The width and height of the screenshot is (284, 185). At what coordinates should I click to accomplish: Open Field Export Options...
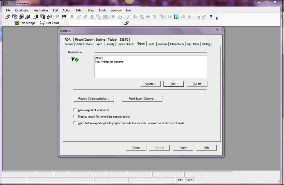click(x=142, y=99)
